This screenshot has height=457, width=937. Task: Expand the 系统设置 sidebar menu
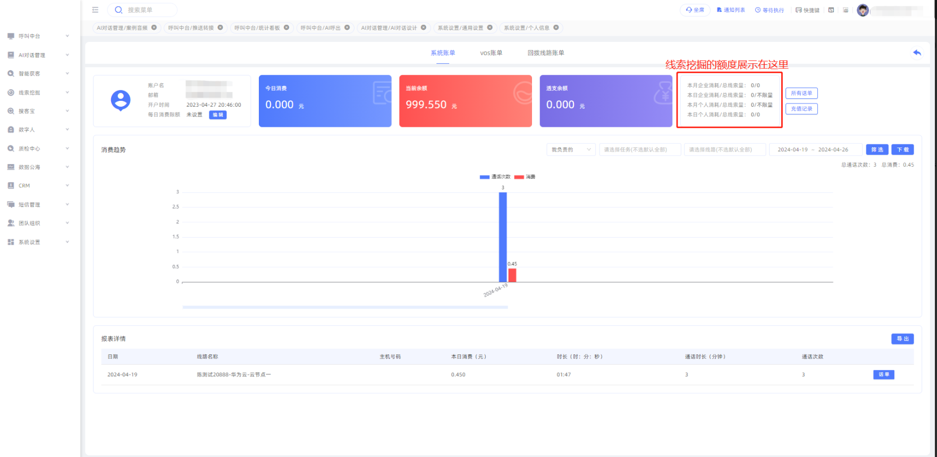click(x=38, y=242)
